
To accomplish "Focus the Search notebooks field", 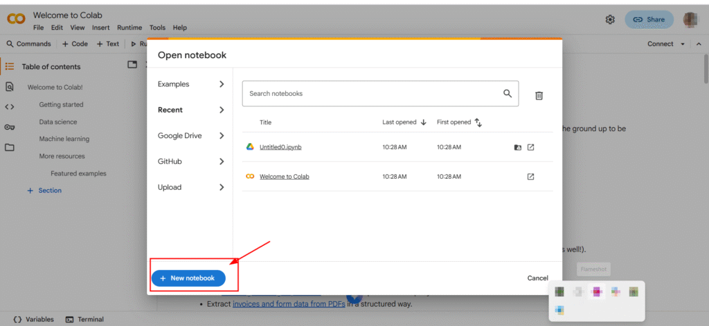I will pos(380,93).
